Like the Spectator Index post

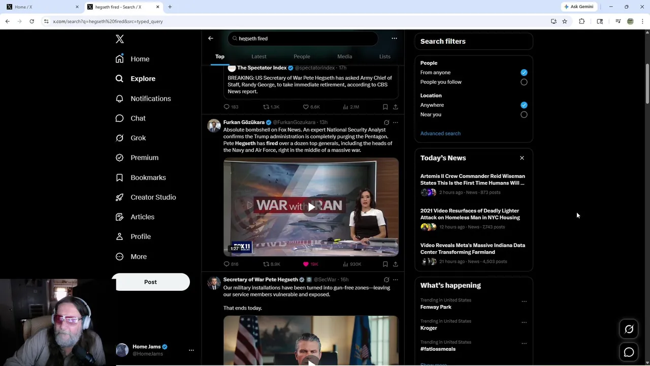[311, 107]
